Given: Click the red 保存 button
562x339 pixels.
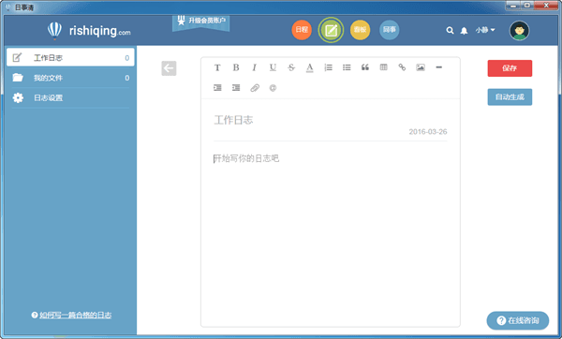Looking at the screenshot, I should 510,68.
